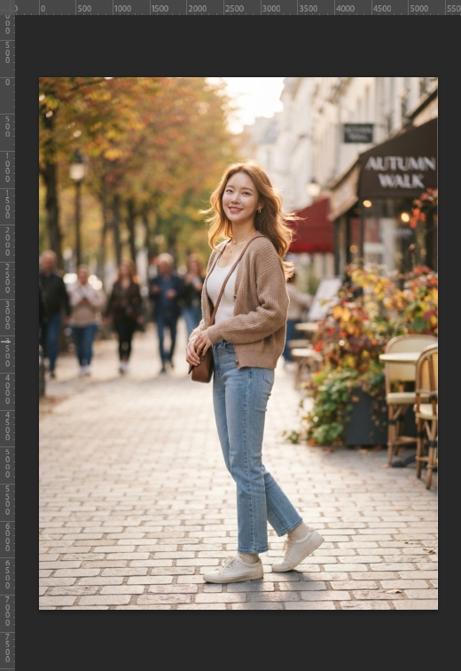Viewport: 461px width, 671px height.
Task: Click the ruler origin corner box
Action: tap(7, 7)
